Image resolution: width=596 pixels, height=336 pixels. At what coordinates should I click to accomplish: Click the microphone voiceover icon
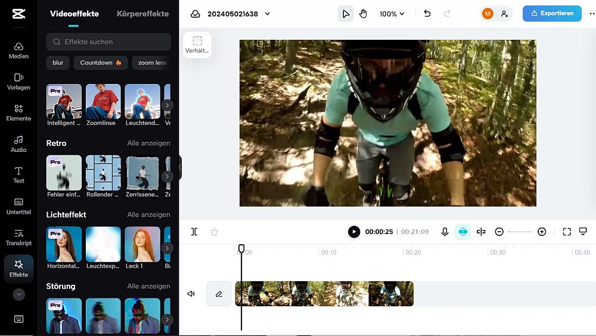tap(445, 232)
